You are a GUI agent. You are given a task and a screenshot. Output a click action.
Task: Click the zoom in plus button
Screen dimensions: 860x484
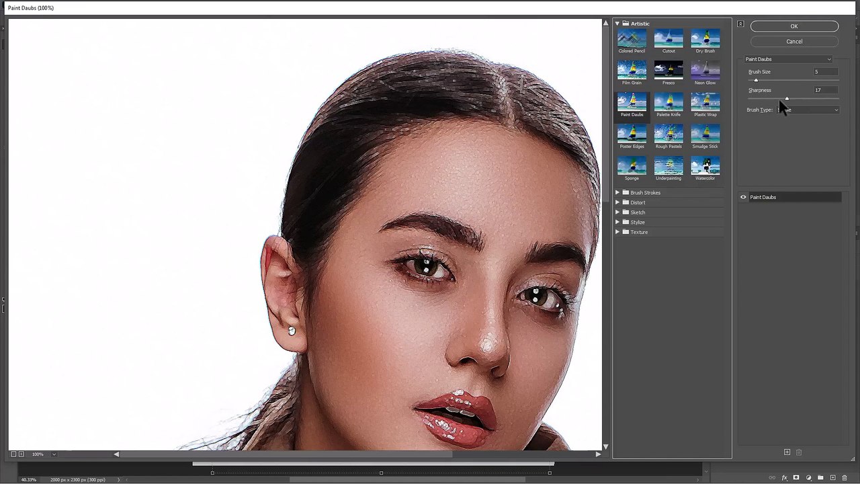tap(21, 454)
